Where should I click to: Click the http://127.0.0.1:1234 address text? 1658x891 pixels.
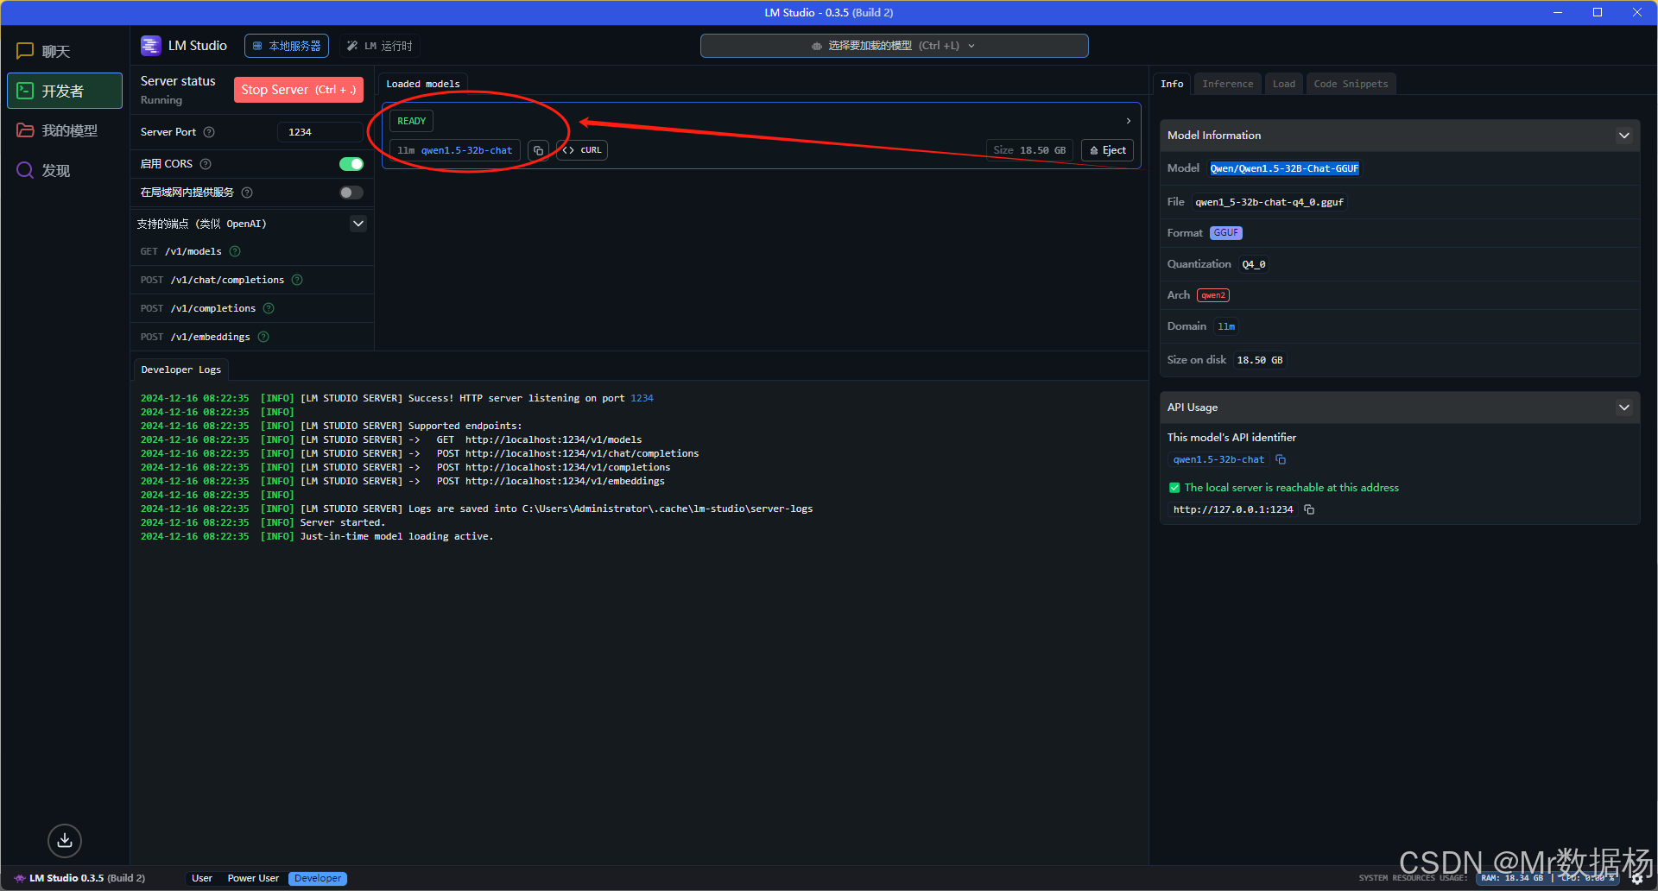coord(1233,509)
